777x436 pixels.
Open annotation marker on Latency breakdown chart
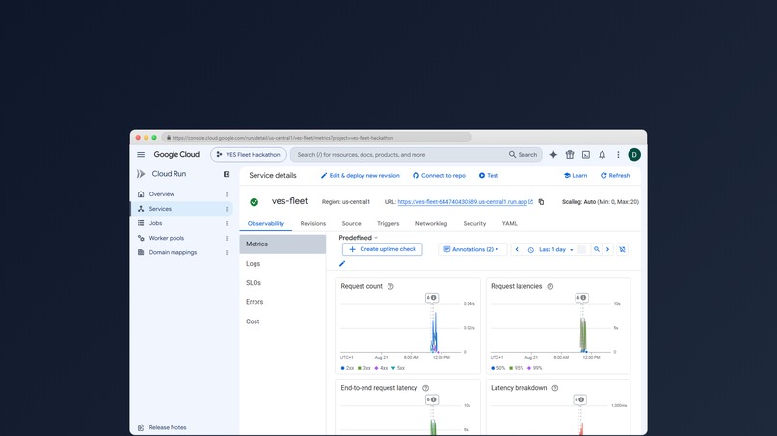(579, 399)
